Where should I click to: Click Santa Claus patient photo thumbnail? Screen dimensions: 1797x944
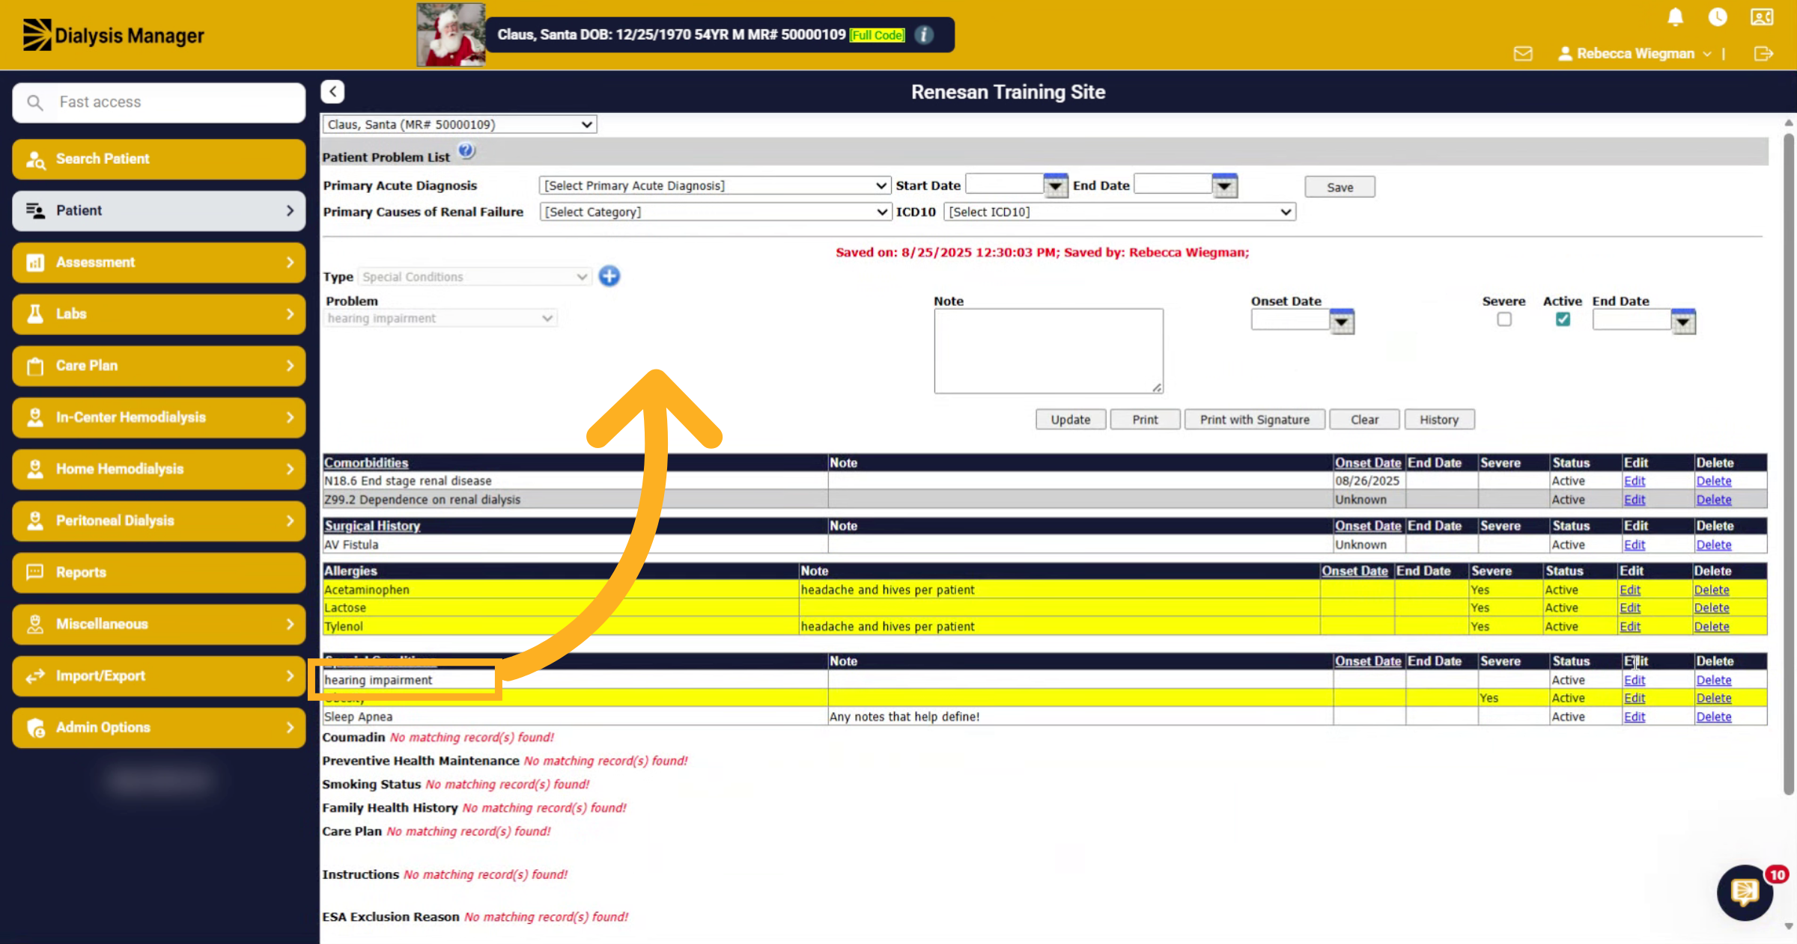(x=451, y=34)
